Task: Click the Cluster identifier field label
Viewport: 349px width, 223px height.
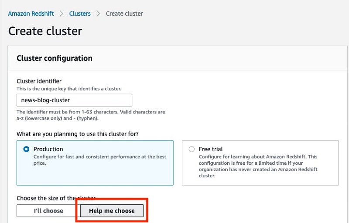Action: (x=39, y=81)
